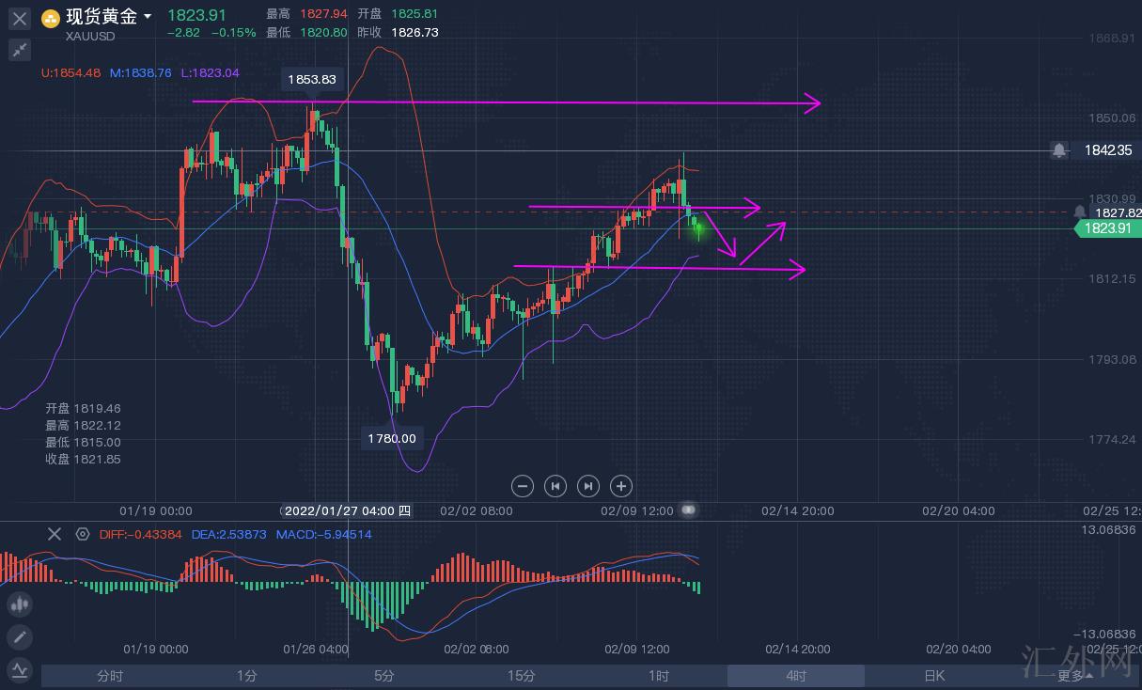Image resolution: width=1142 pixels, height=690 pixels.
Task: Click the Bollinger lower value L:1823.04
Action: [x=210, y=72]
